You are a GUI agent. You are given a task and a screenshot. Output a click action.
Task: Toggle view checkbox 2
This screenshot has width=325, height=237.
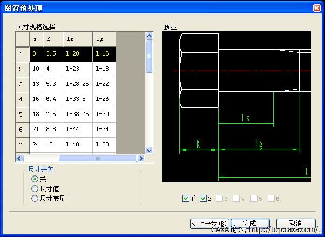(x=204, y=199)
